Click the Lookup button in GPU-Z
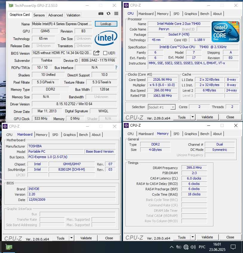 [106, 24]
